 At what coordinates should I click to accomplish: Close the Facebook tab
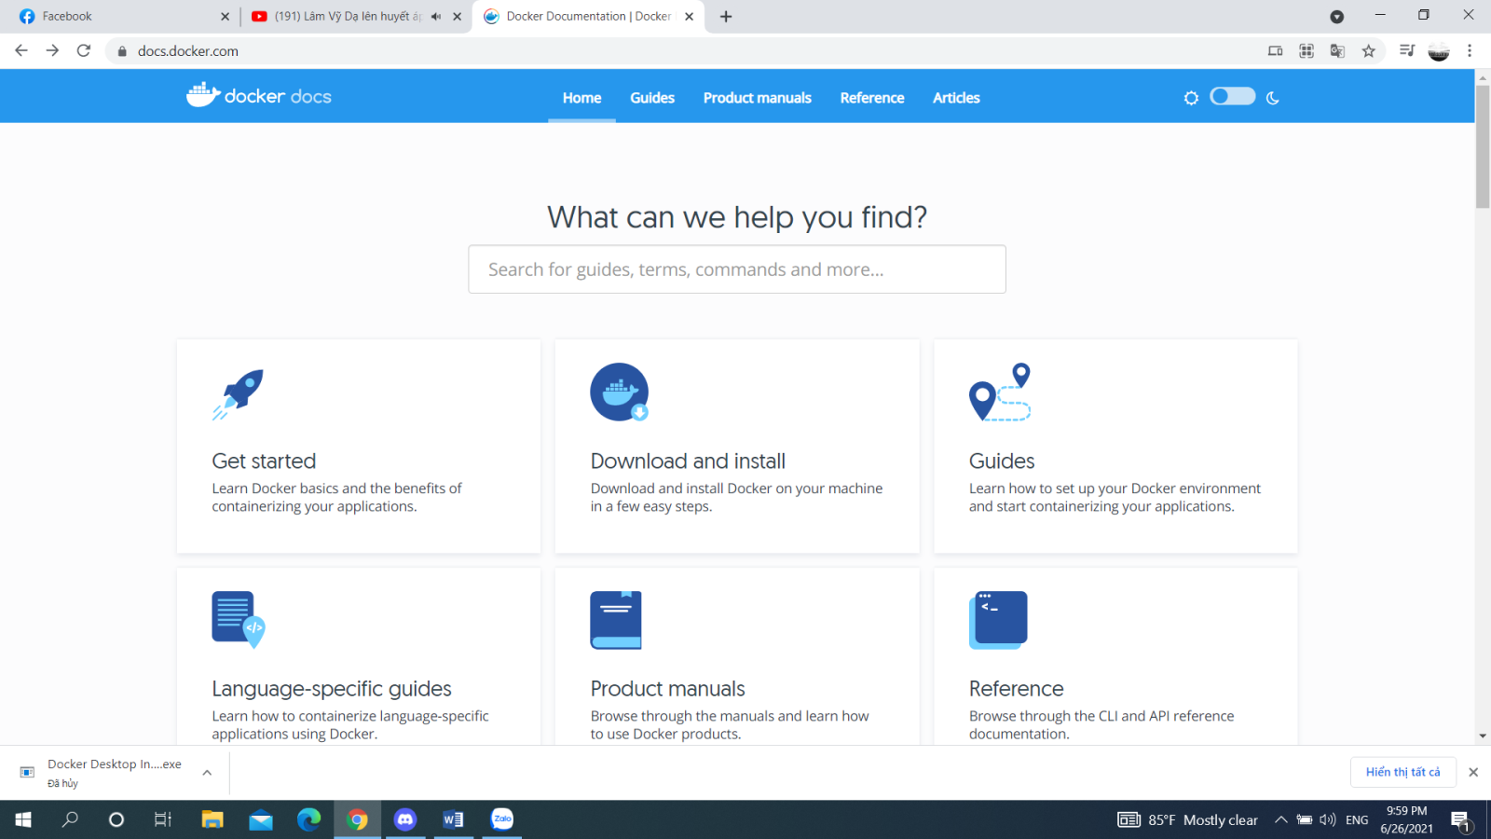point(225,17)
